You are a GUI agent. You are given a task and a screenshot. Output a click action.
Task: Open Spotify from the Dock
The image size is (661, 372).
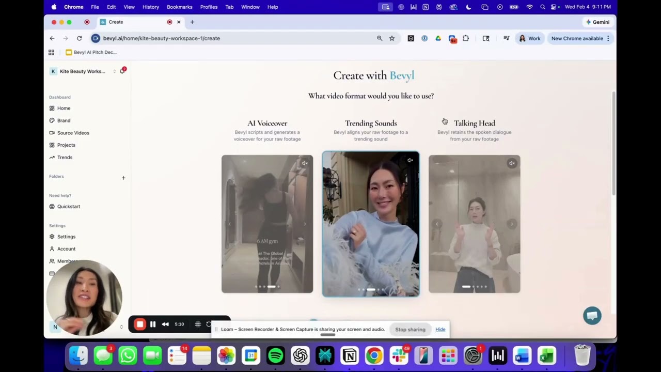276,355
